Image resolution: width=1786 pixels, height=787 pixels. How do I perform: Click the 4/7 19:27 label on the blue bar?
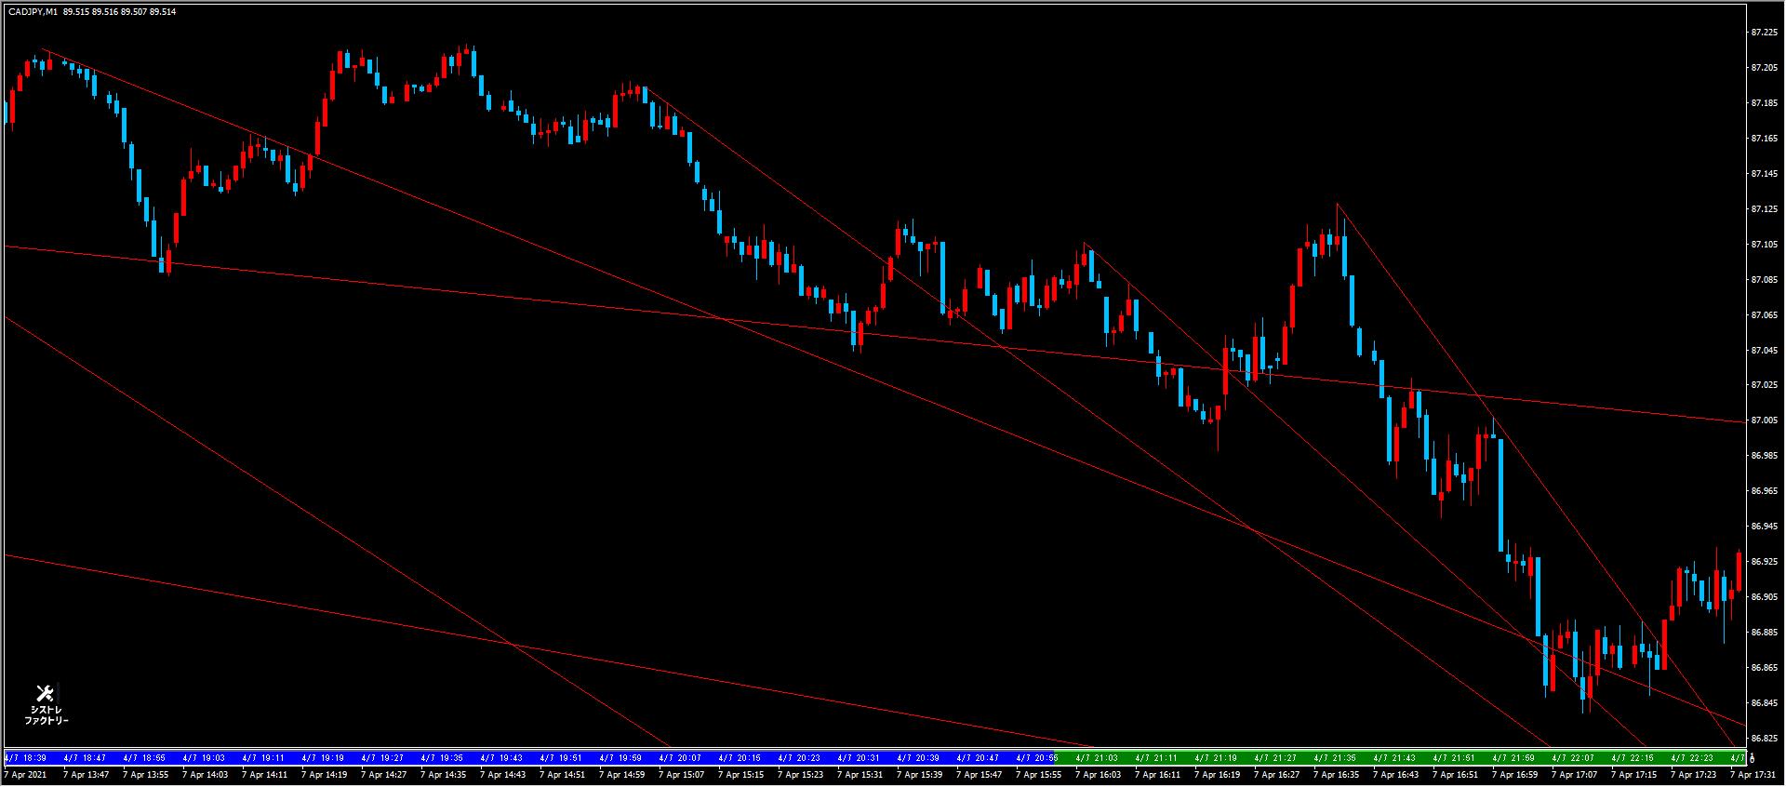click(x=381, y=758)
